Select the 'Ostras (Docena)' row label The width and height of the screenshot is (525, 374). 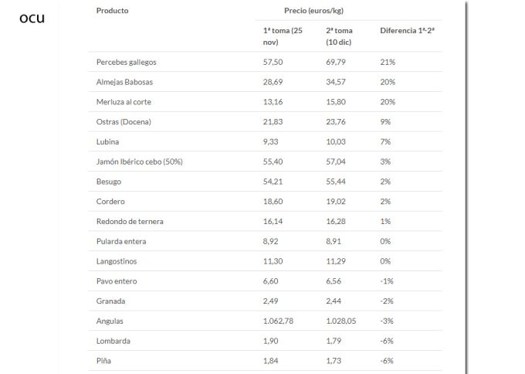(x=124, y=122)
